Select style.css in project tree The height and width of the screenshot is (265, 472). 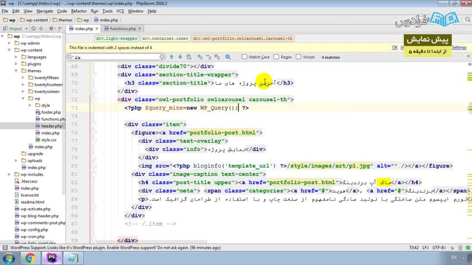(49, 140)
